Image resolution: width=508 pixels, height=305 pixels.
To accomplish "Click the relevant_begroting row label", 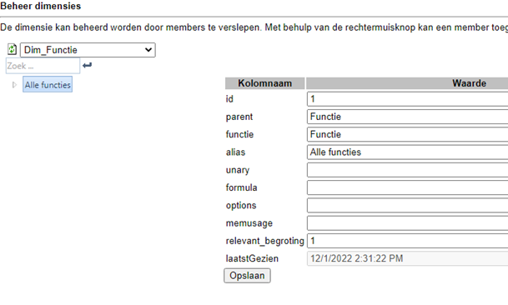I will point(264,241).
